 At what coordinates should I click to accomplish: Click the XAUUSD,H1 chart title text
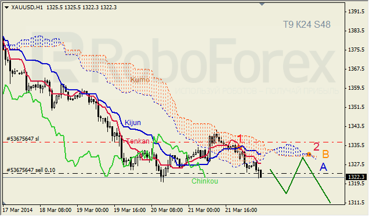pyautogui.click(x=27, y=8)
